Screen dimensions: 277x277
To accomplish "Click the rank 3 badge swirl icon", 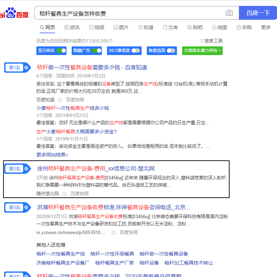I will (26, 207).
